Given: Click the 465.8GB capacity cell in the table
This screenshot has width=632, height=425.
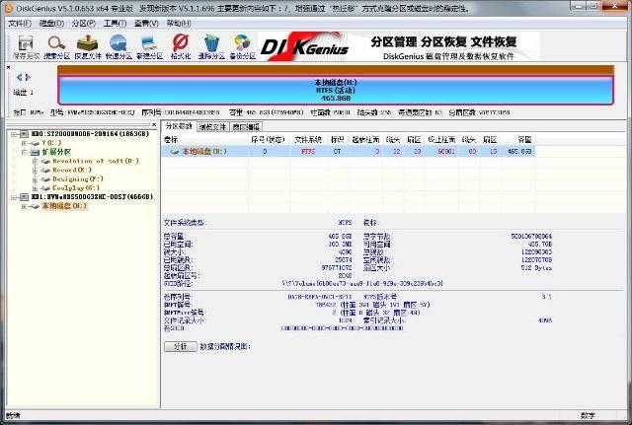Looking at the screenshot, I should (519, 152).
